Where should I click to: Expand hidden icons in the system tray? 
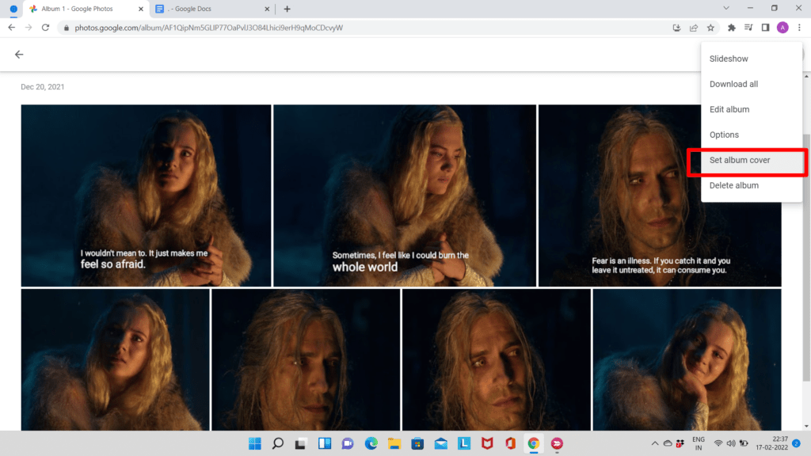click(x=655, y=443)
